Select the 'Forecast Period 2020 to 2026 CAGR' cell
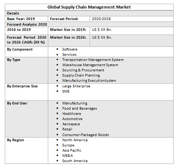This screenshot has height=168, width=178. coord(26,41)
